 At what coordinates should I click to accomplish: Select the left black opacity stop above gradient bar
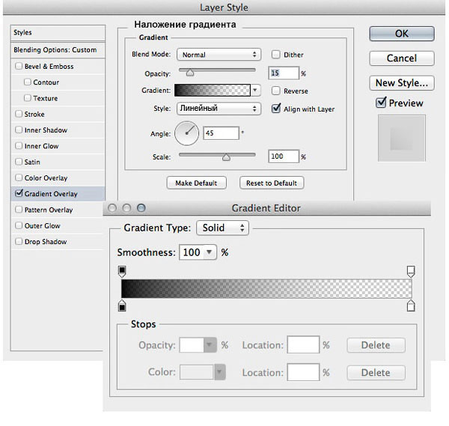(122, 272)
